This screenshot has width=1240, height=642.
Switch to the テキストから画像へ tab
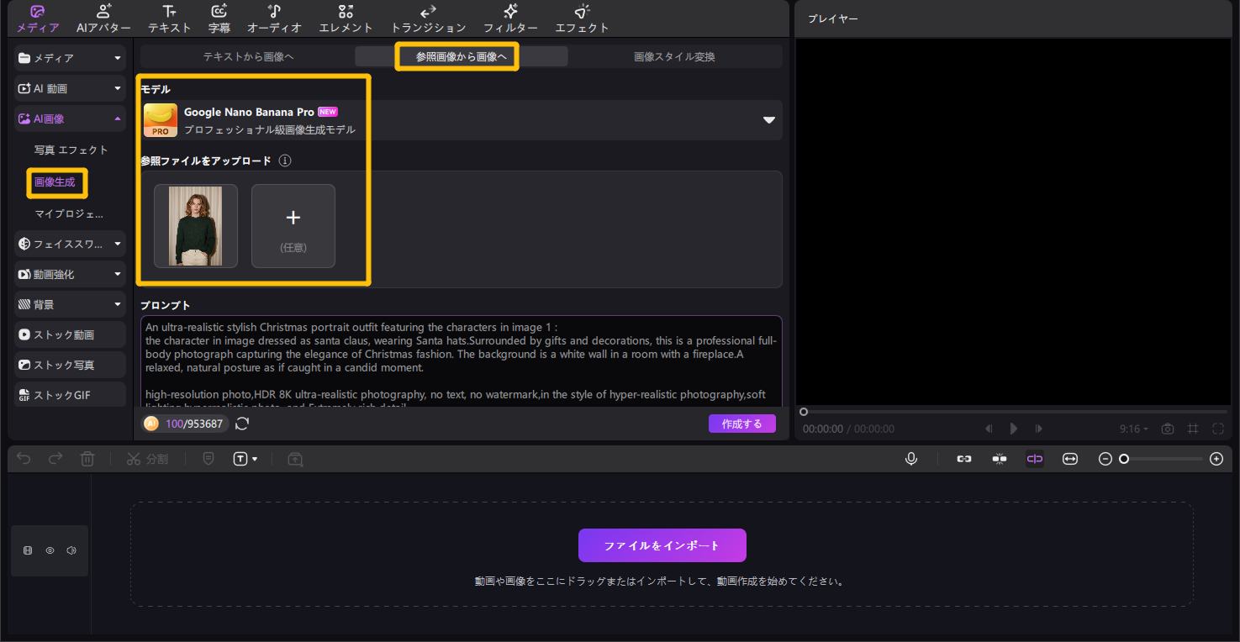pos(248,56)
